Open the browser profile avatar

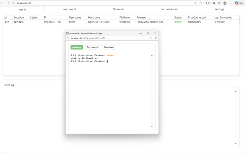(225, 3)
